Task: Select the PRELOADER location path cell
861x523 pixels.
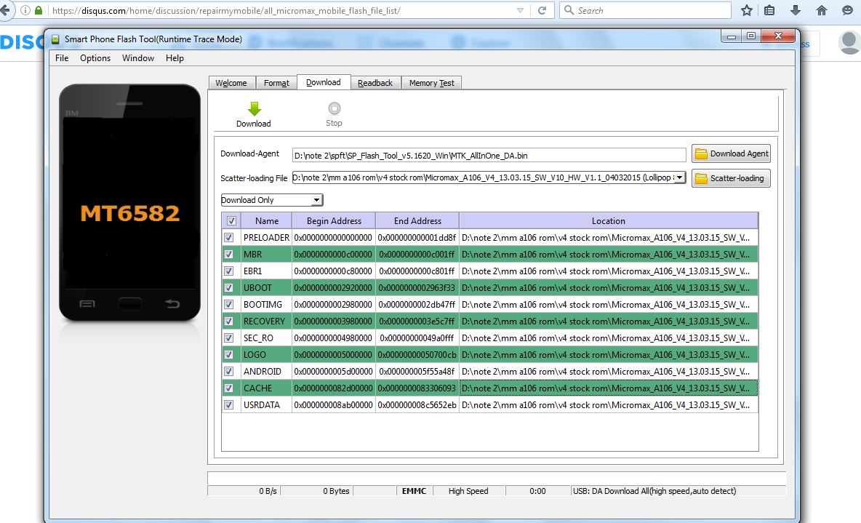Action: [609, 238]
